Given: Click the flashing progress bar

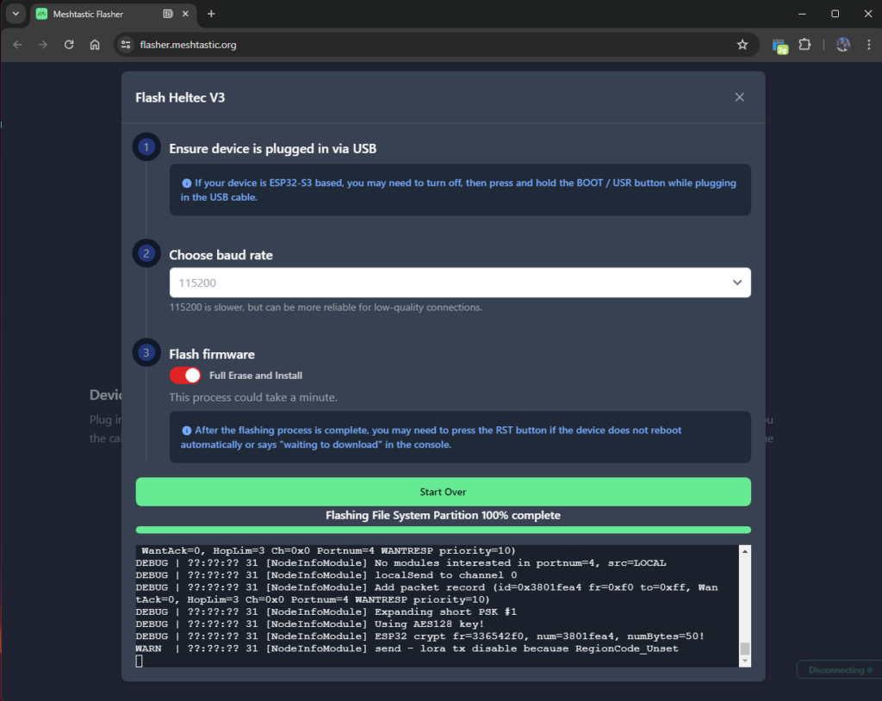Looking at the screenshot, I should click(x=443, y=530).
